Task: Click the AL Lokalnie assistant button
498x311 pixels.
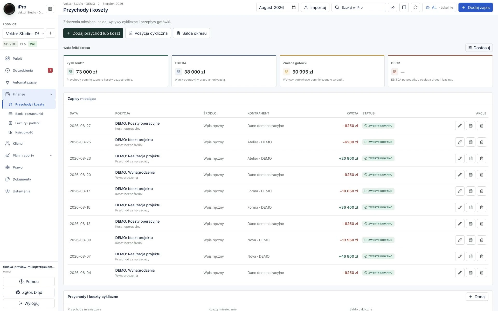Action: [x=439, y=8]
